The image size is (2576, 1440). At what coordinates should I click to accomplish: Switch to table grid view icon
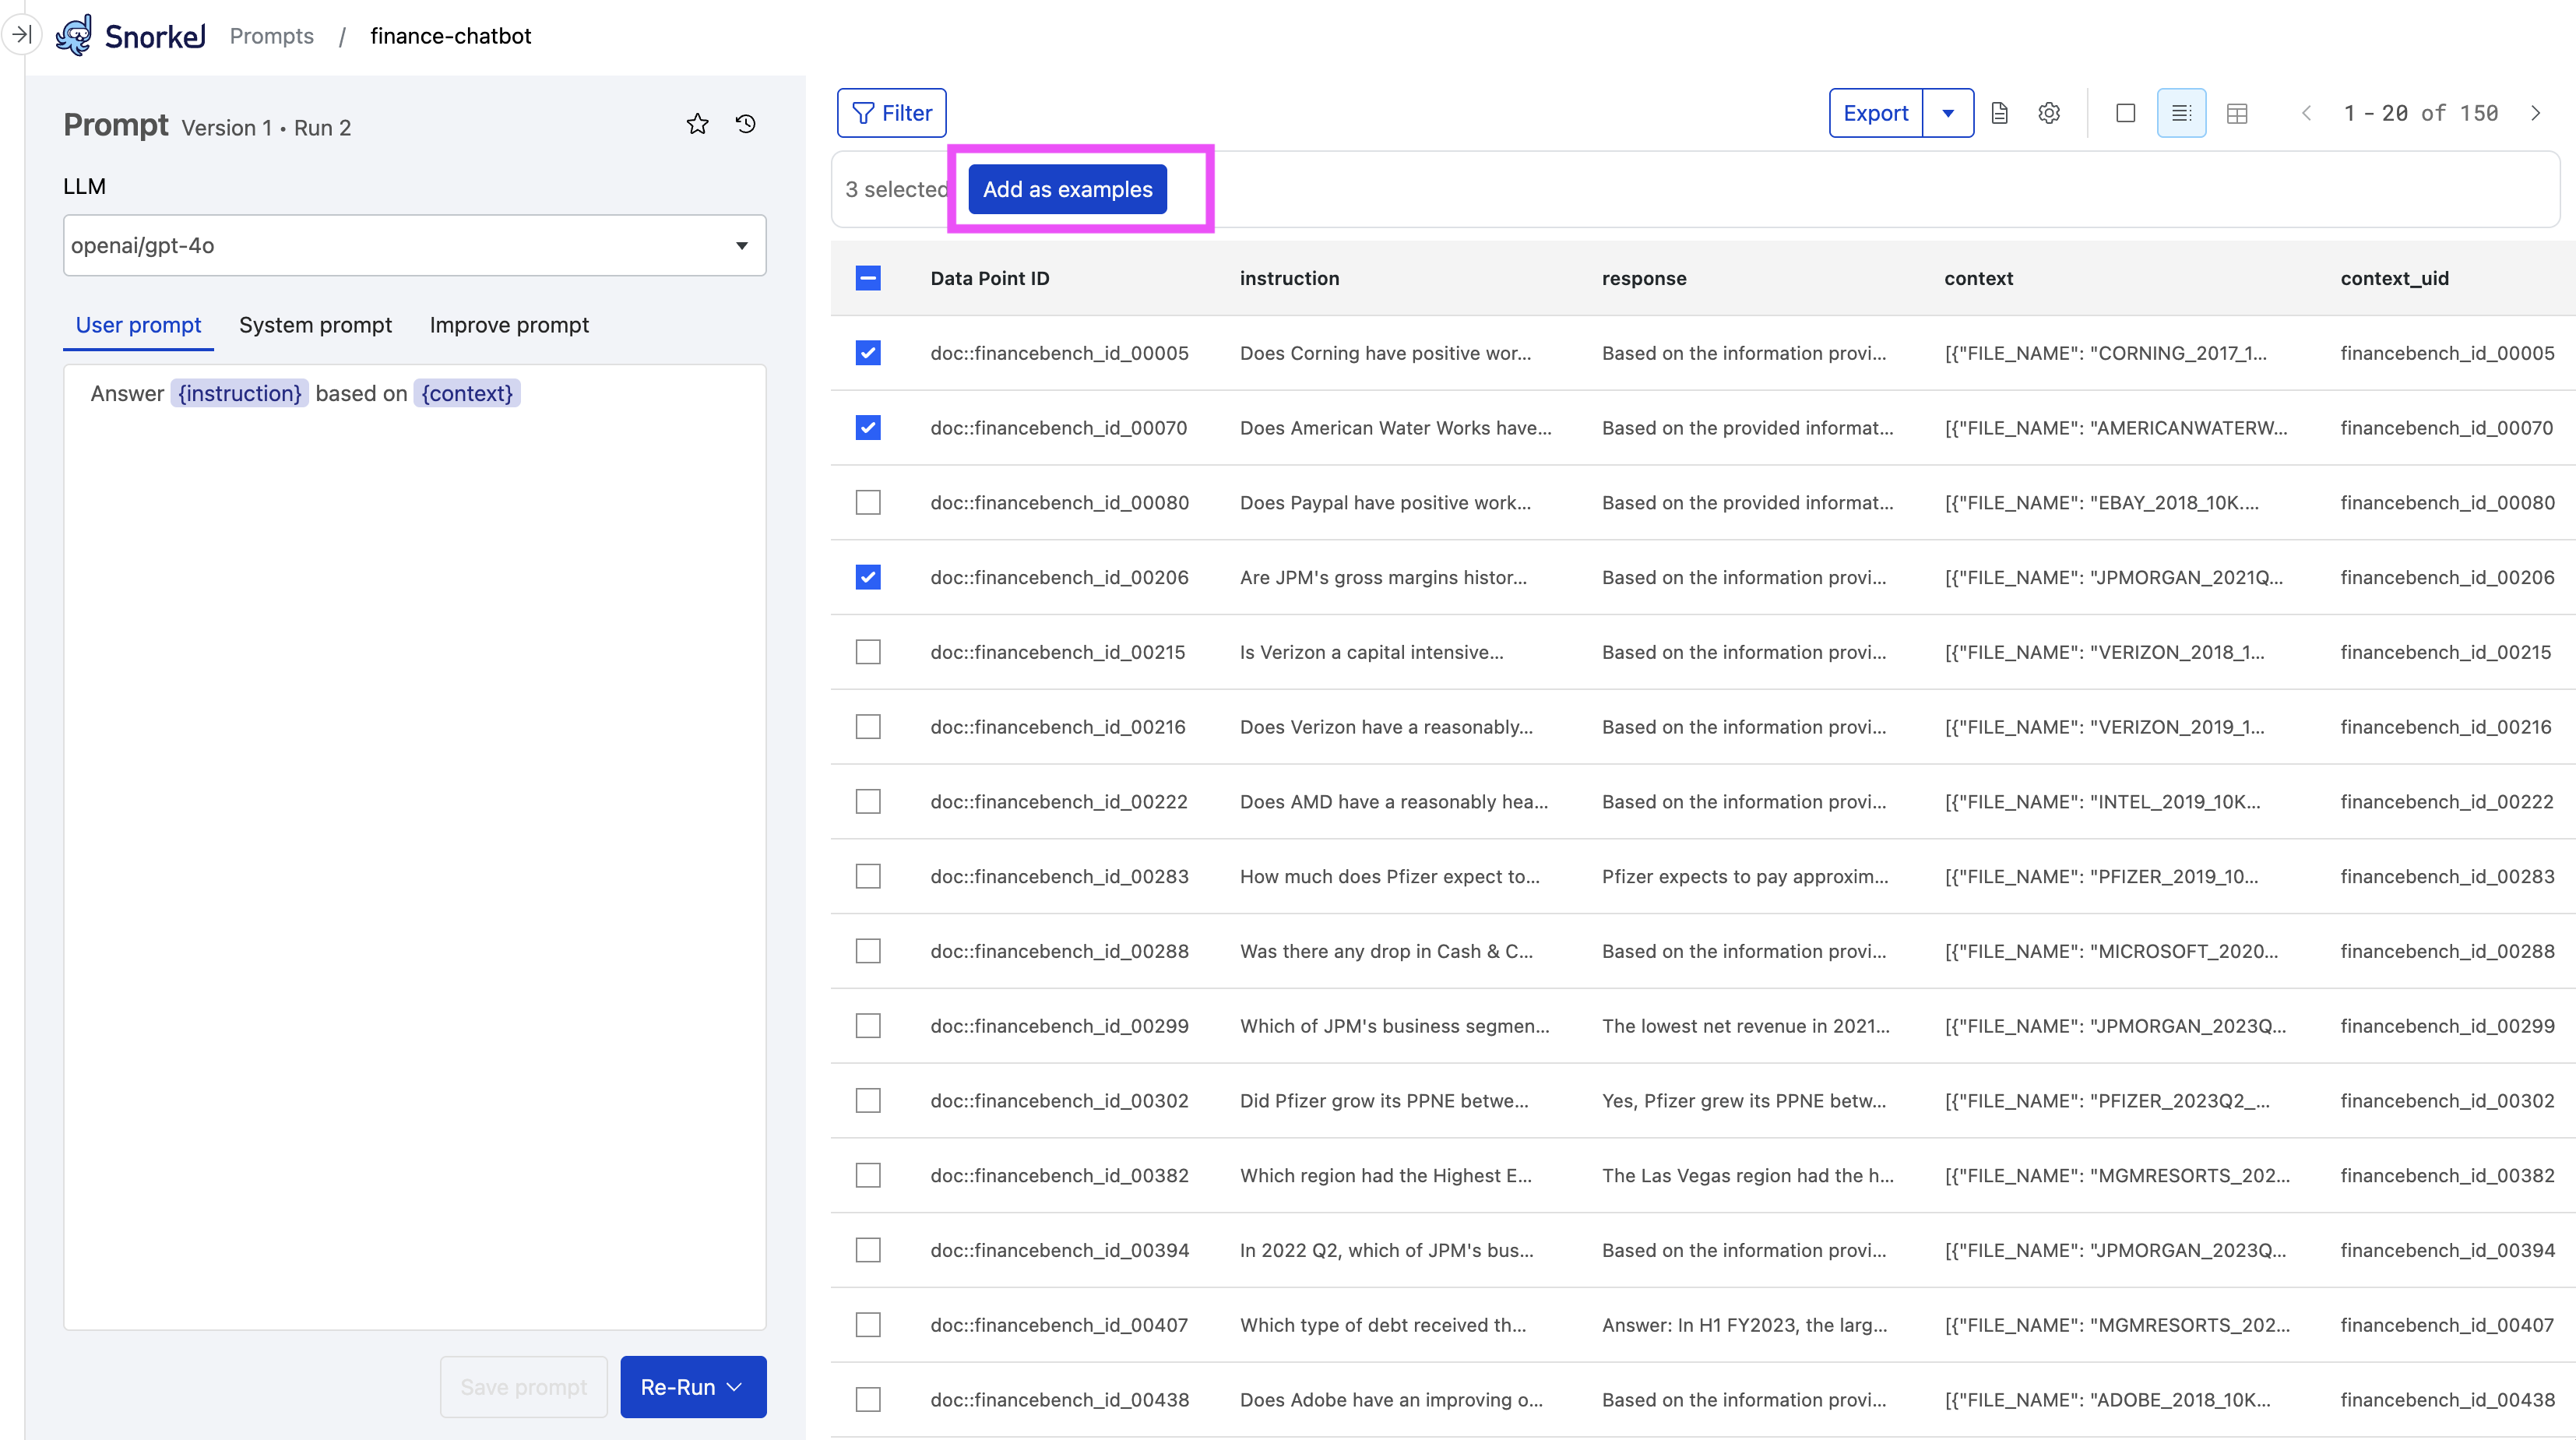click(2237, 113)
